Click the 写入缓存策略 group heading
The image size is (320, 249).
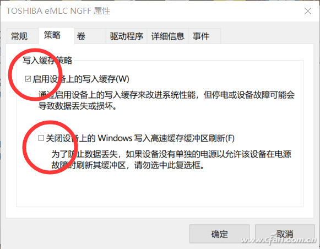tap(47, 61)
